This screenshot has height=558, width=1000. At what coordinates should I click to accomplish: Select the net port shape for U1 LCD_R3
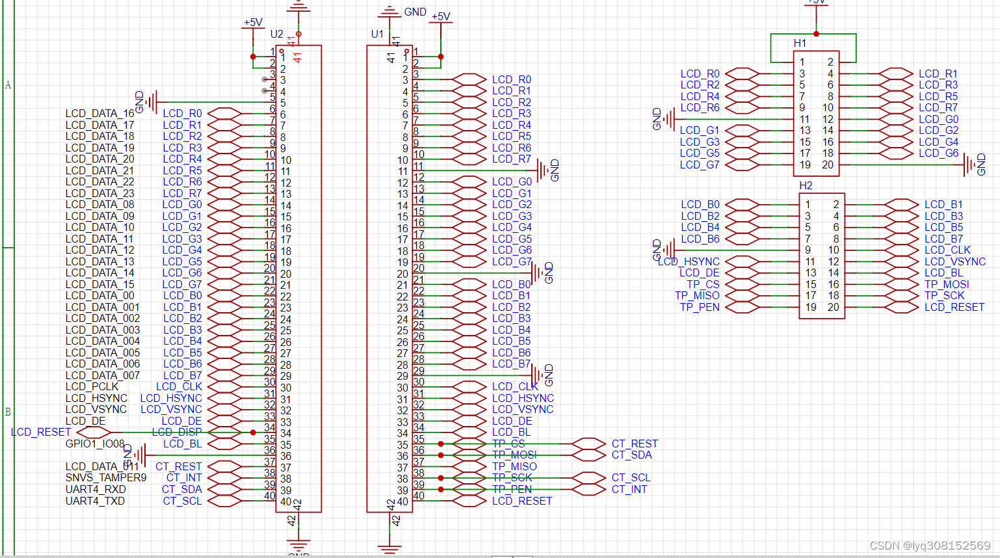[x=469, y=113]
